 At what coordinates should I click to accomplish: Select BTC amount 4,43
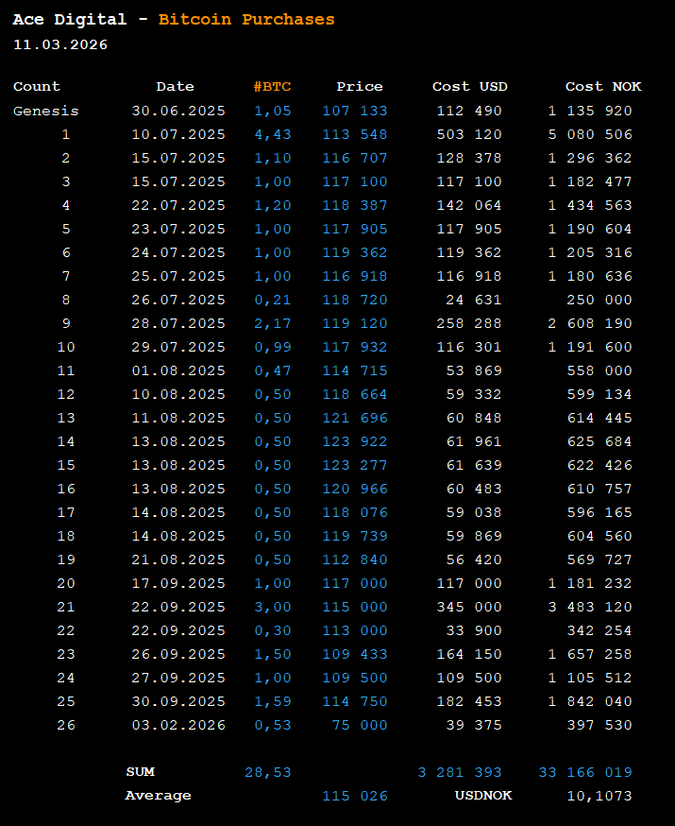273,134
